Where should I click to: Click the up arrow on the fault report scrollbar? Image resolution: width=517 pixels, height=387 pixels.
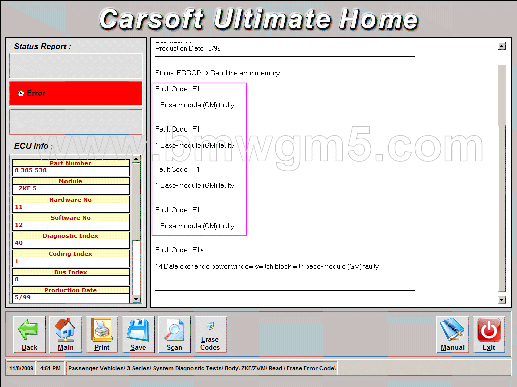[x=502, y=45]
